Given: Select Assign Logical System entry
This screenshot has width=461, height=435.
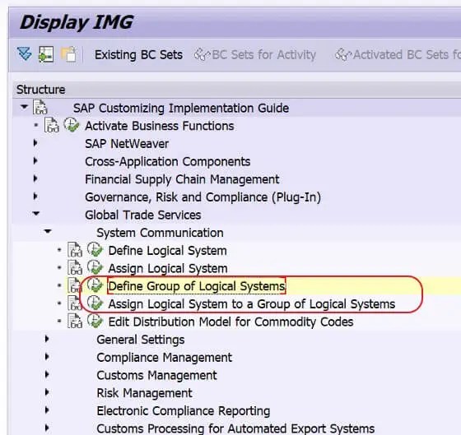Looking at the screenshot, I should coord(168,269).
